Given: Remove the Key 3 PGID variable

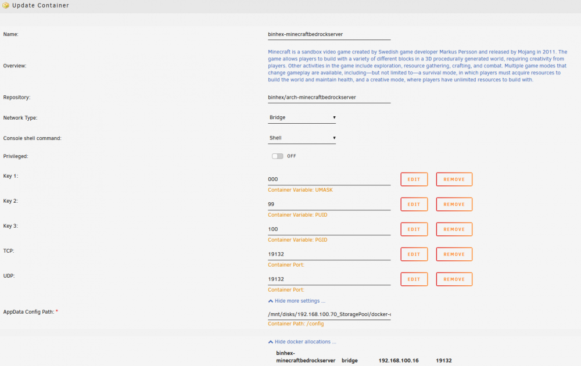Looking at the screenshot, I should pos(454,229).
